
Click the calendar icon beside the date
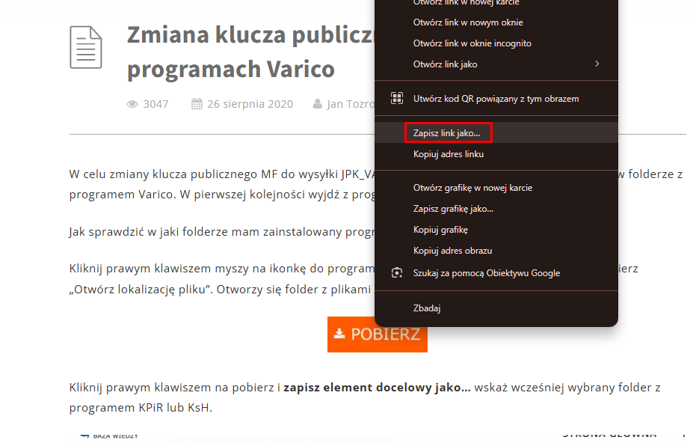click(197, 104)
